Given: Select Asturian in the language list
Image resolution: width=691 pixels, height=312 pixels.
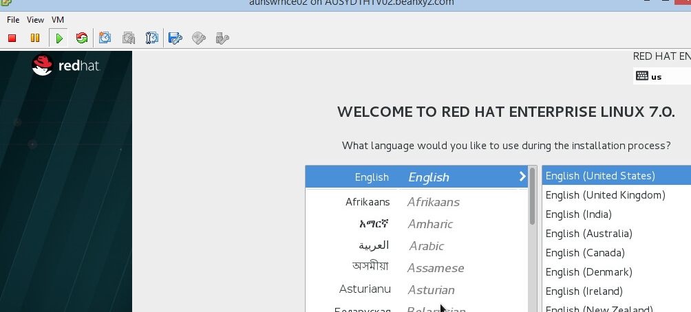Looking at the screenshot, I should (416, 289).
